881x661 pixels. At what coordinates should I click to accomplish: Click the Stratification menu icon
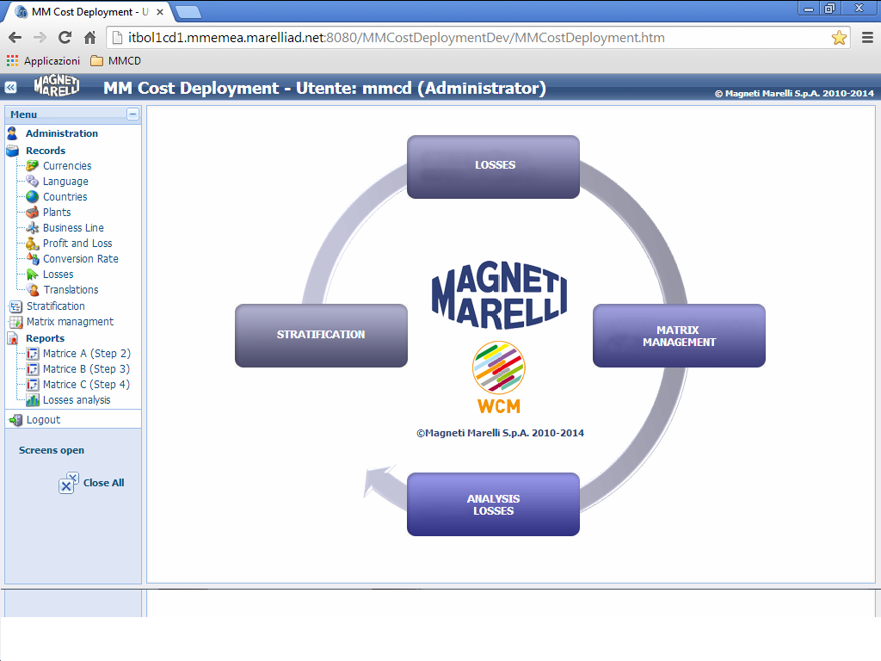15,306
